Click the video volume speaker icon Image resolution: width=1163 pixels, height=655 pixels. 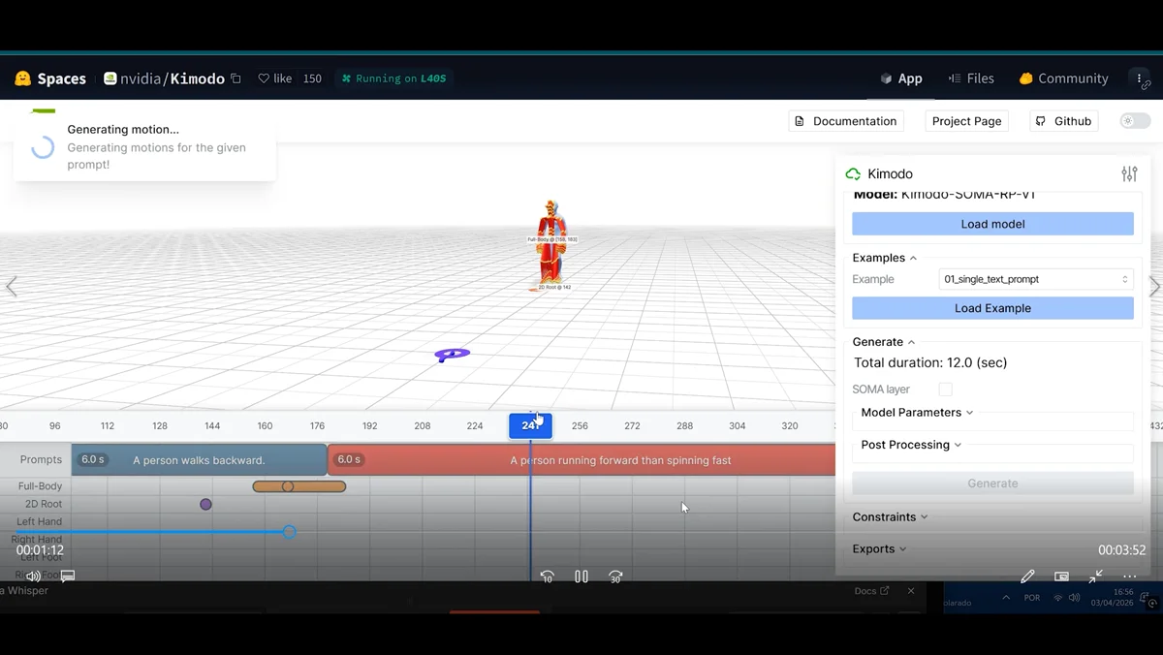pyautogui.click(x=33, y=577)
